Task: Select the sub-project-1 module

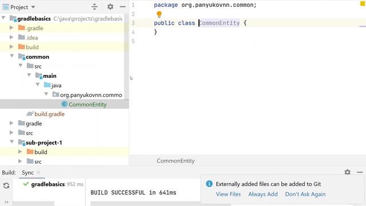Action: point(43,142)
